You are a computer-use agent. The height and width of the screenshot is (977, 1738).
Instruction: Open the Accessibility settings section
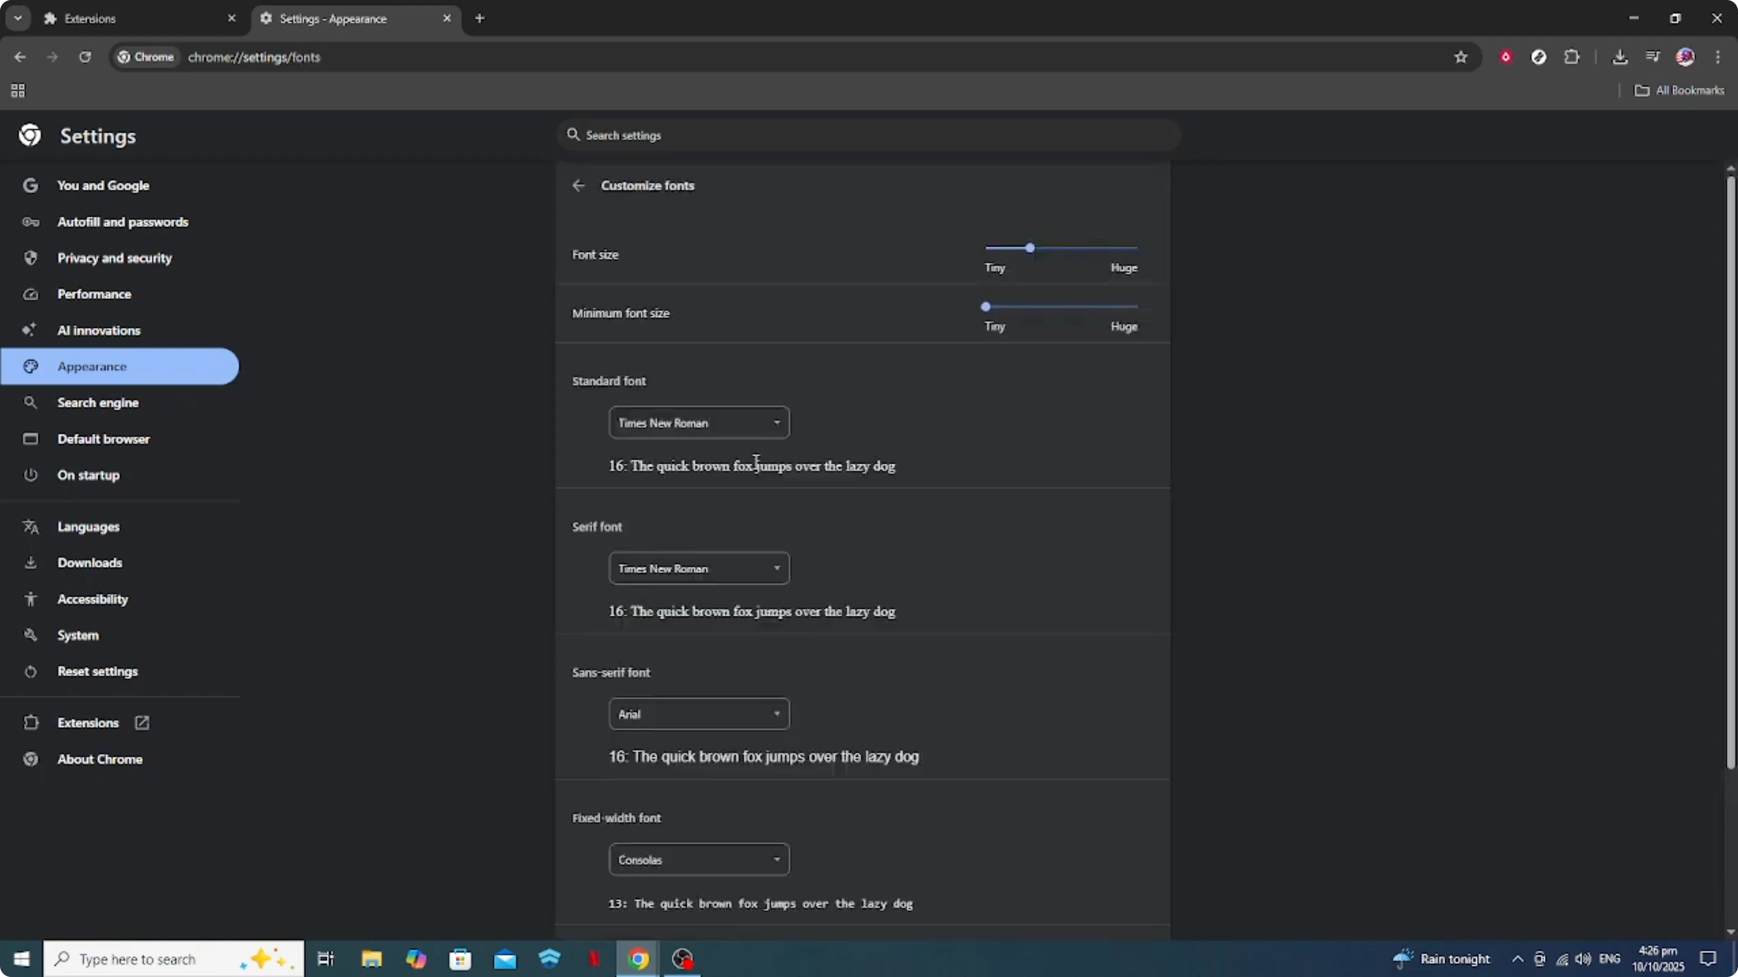pyautogui.click(x=93, y=599)
